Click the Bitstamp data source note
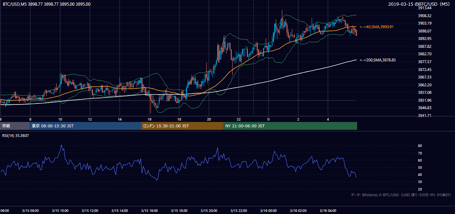The width and height of the screenshot is (455, 214). click(x=401, y=195)
